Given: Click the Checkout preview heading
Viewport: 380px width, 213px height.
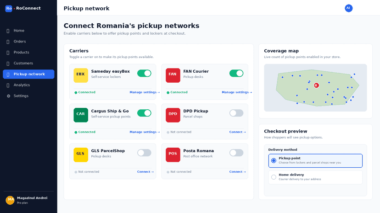Looking at the screenshot, I should 285,131.
